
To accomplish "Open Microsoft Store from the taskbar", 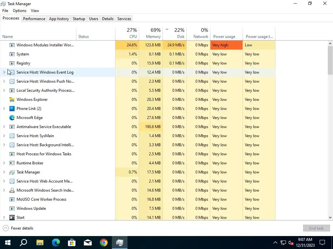I will coord(72,243).
